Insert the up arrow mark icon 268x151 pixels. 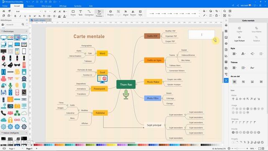pos(233,99)
